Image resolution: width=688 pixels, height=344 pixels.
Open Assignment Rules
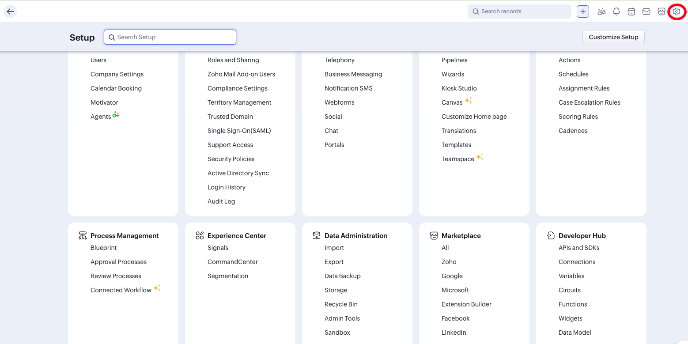pos(584,88)
